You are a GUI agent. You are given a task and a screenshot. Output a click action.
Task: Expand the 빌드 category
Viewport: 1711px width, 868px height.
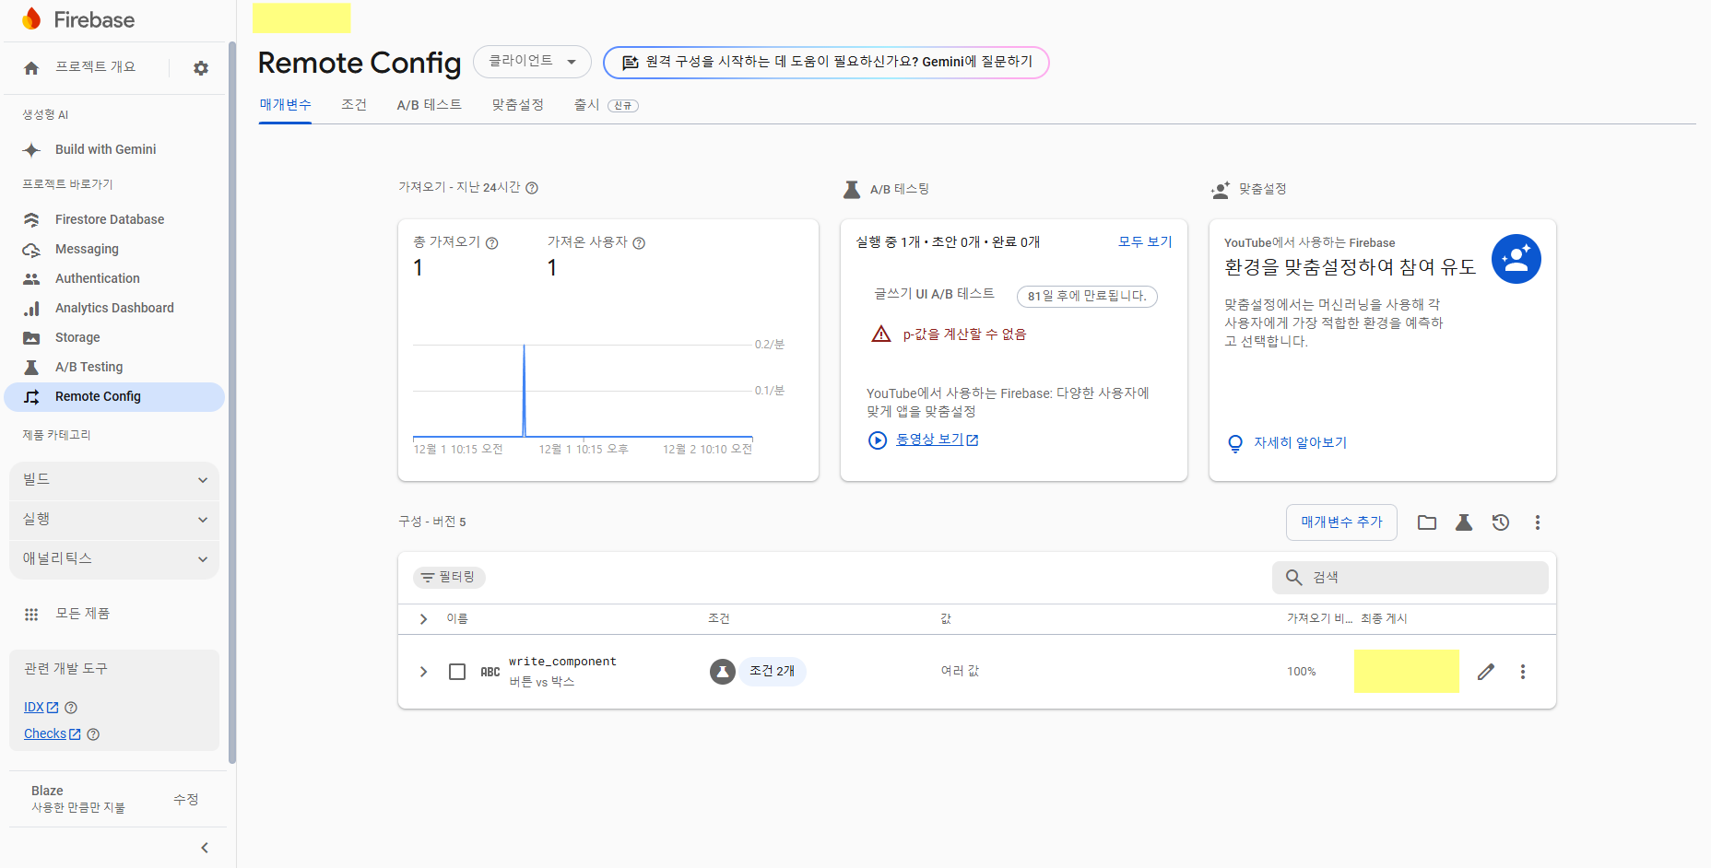coord(114,480)
